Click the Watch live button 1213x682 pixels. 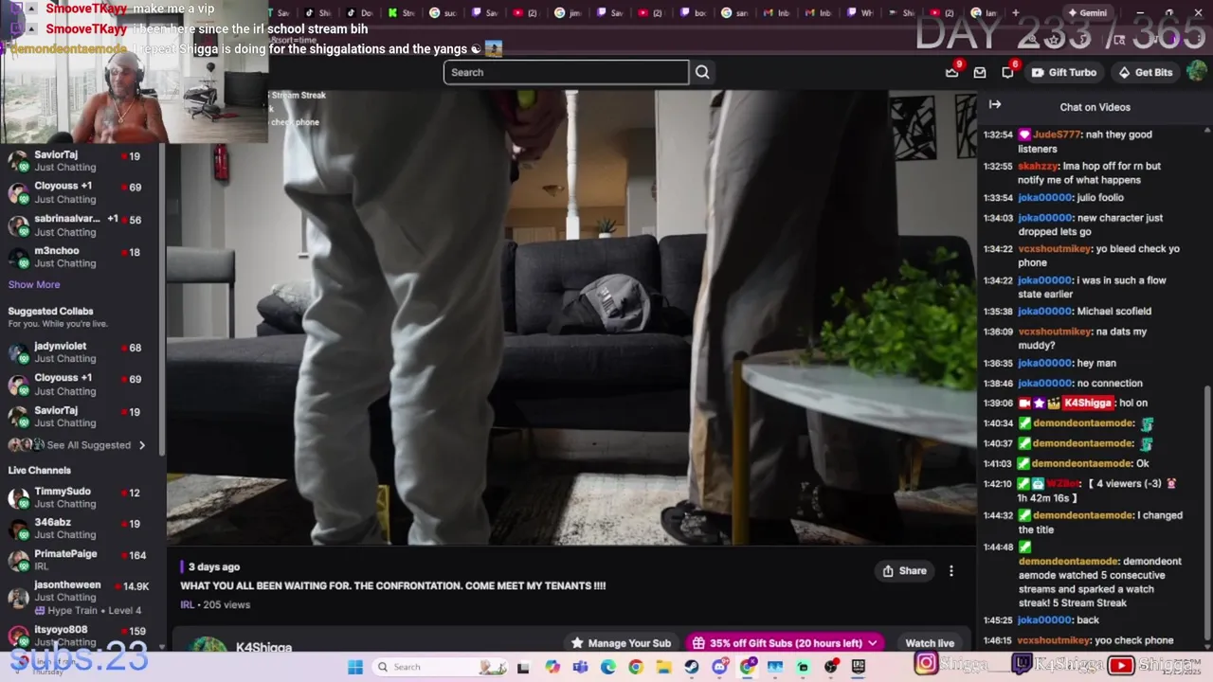pyautogui.click(x=930, y=643)
